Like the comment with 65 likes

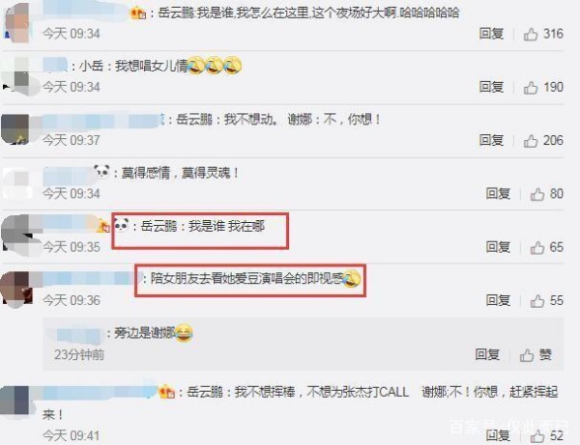[537, 247]
